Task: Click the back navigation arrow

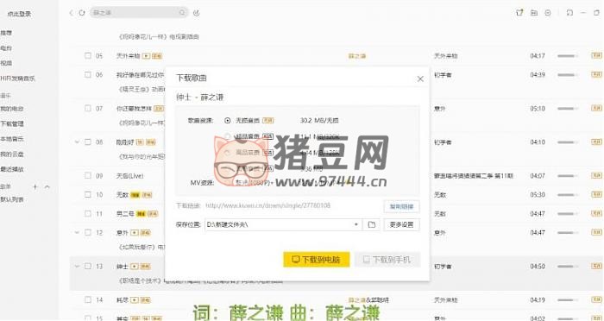Action: point(71,13)
